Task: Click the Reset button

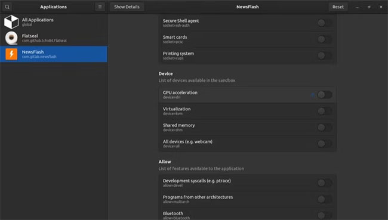Action: pos(338,7)
